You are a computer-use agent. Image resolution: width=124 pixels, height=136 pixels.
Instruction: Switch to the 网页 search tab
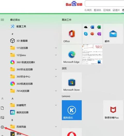click(x=88, y=10)
